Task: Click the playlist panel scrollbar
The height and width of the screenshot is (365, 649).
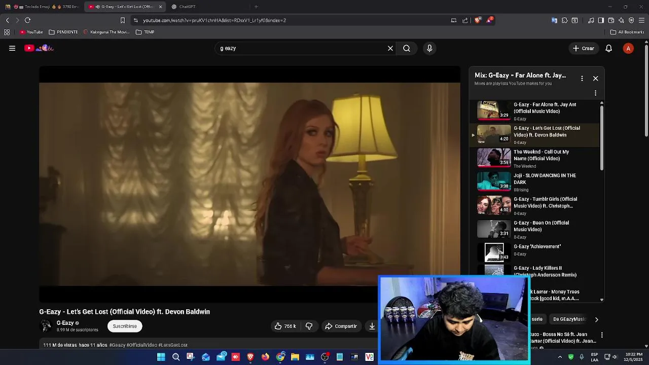Action: tap(602, 137)
